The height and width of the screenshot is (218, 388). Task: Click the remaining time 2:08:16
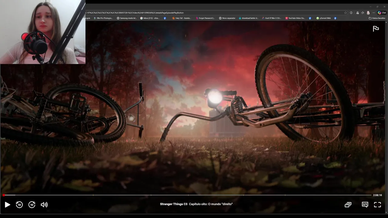click(377, 195)
